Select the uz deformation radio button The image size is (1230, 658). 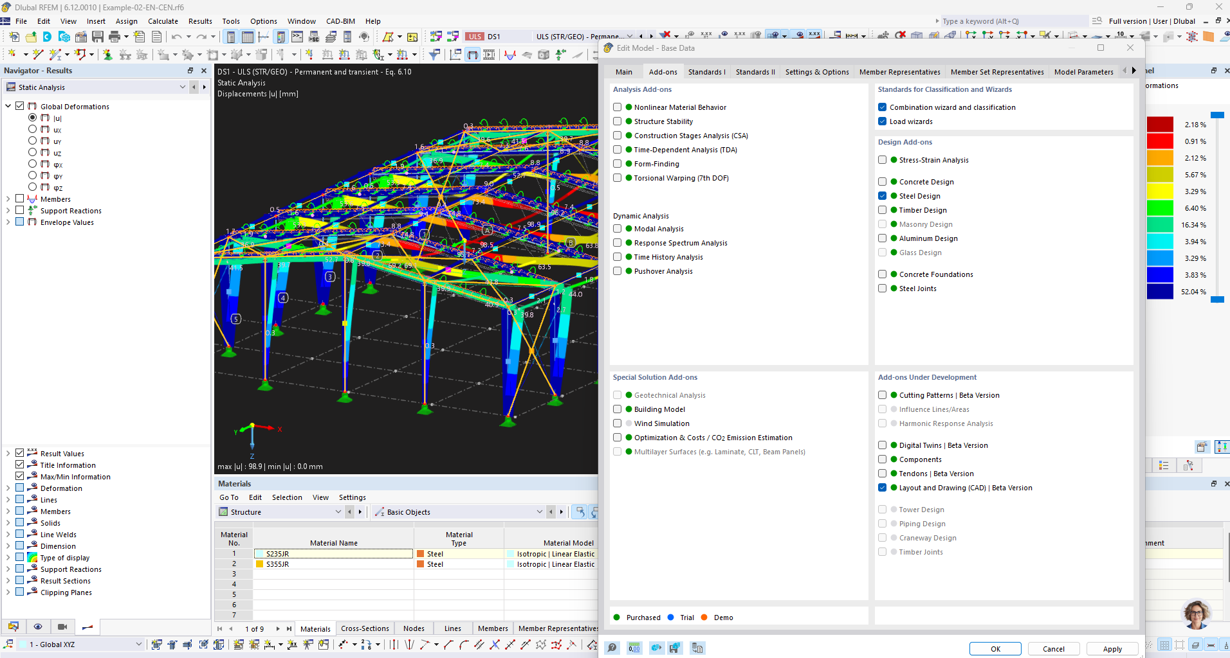tap(32, 153)
